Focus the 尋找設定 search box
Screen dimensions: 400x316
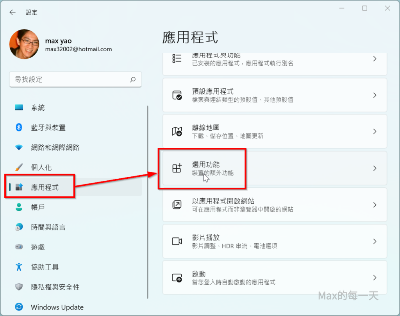[x=75, y=79]
